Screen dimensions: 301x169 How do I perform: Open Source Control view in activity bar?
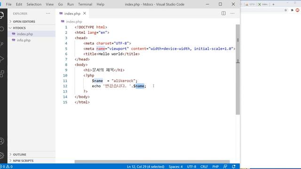[x=2, y=44]
